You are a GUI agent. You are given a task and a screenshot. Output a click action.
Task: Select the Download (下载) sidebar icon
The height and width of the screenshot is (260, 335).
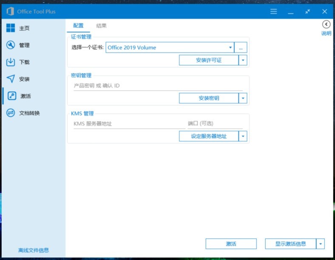11,62
